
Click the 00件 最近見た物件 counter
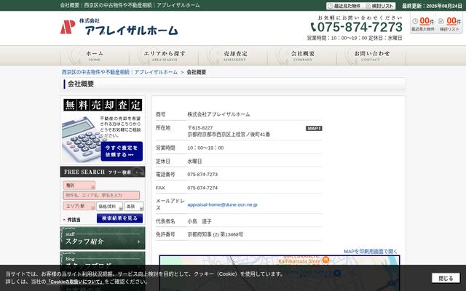click(x=423, y=24)
